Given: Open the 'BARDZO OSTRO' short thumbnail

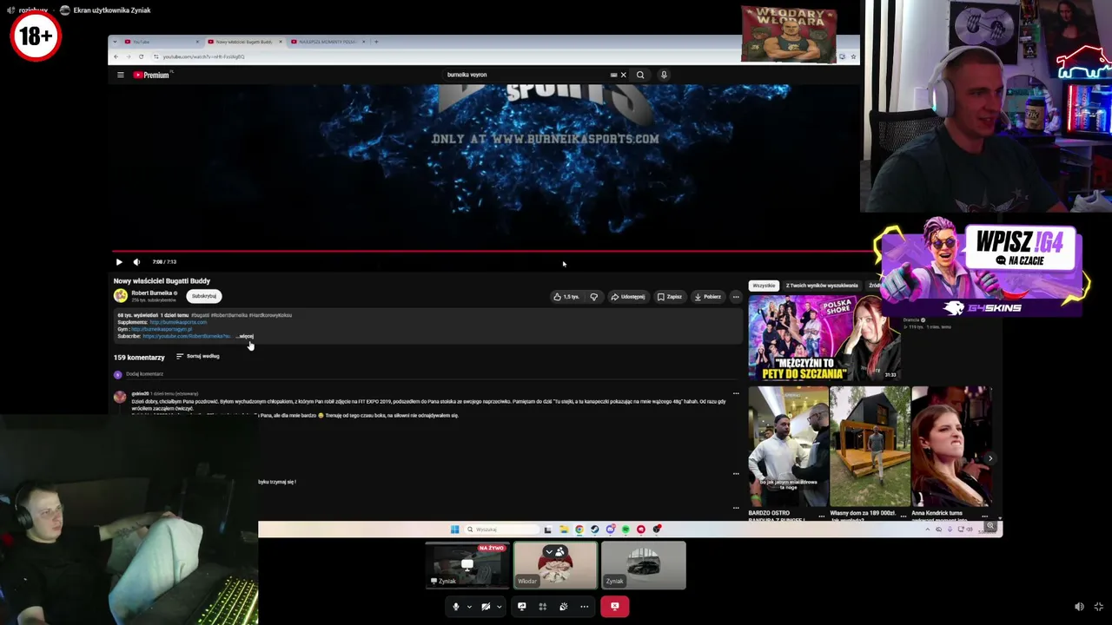Looking at the screenshot, I should click(787, 446).
